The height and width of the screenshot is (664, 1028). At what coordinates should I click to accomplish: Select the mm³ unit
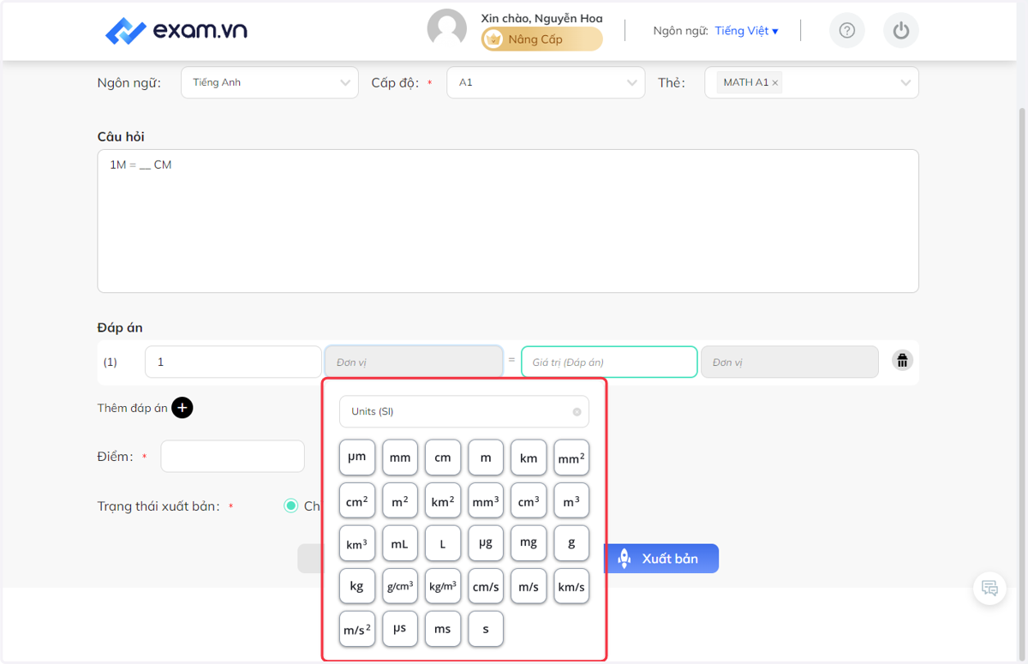pos(486,500)
